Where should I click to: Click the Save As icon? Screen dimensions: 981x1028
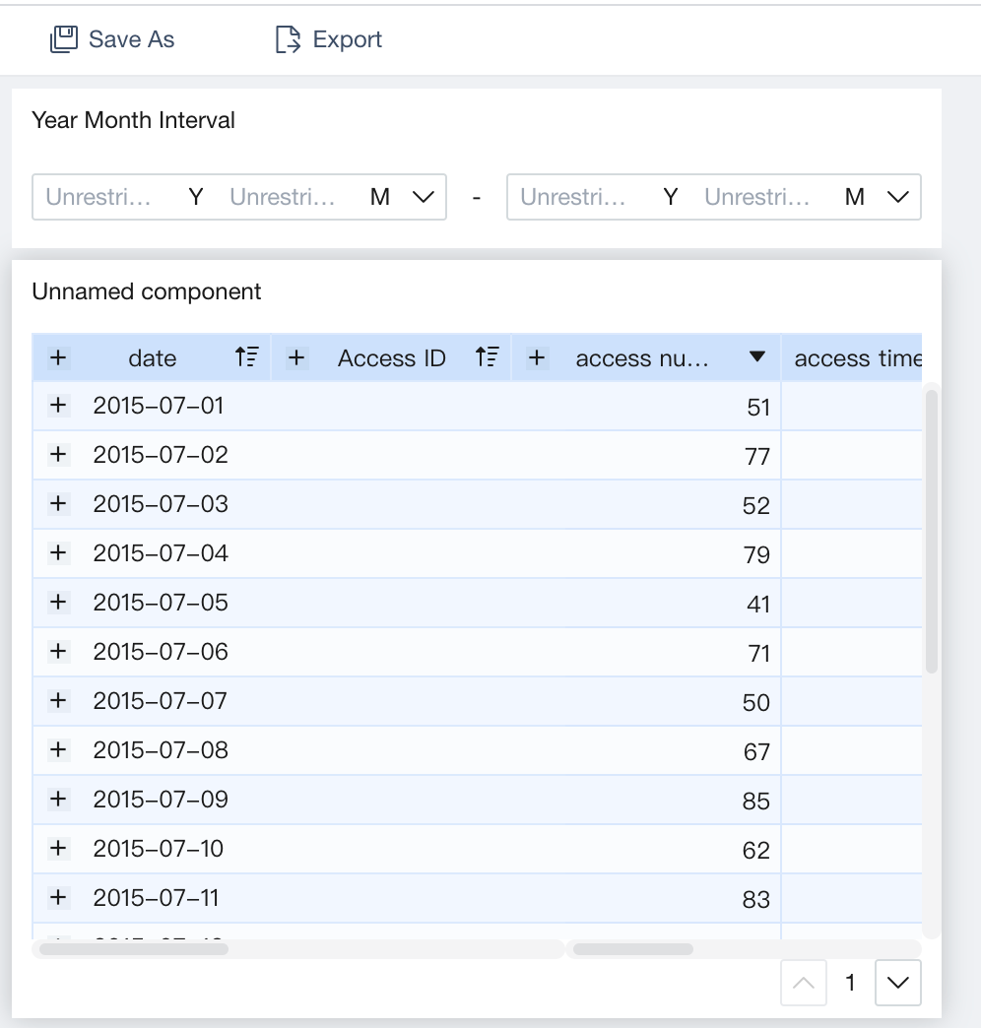[x=64, y=39]
